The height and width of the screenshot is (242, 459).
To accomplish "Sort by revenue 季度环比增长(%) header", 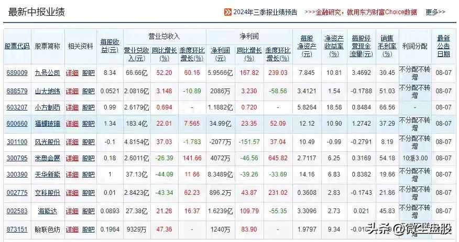I will pos(192,54).
